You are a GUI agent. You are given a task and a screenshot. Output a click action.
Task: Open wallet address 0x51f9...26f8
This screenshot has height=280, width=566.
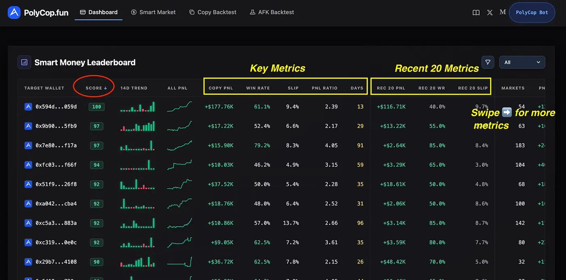click(56, 184)
